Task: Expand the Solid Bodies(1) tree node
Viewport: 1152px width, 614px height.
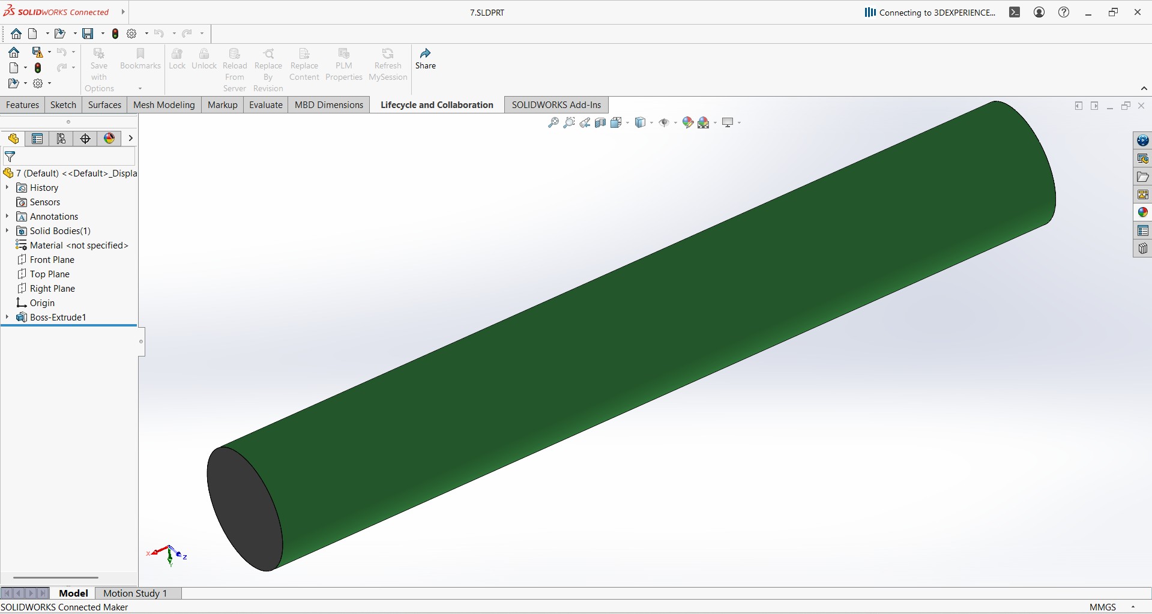Action: coord(7,231)
